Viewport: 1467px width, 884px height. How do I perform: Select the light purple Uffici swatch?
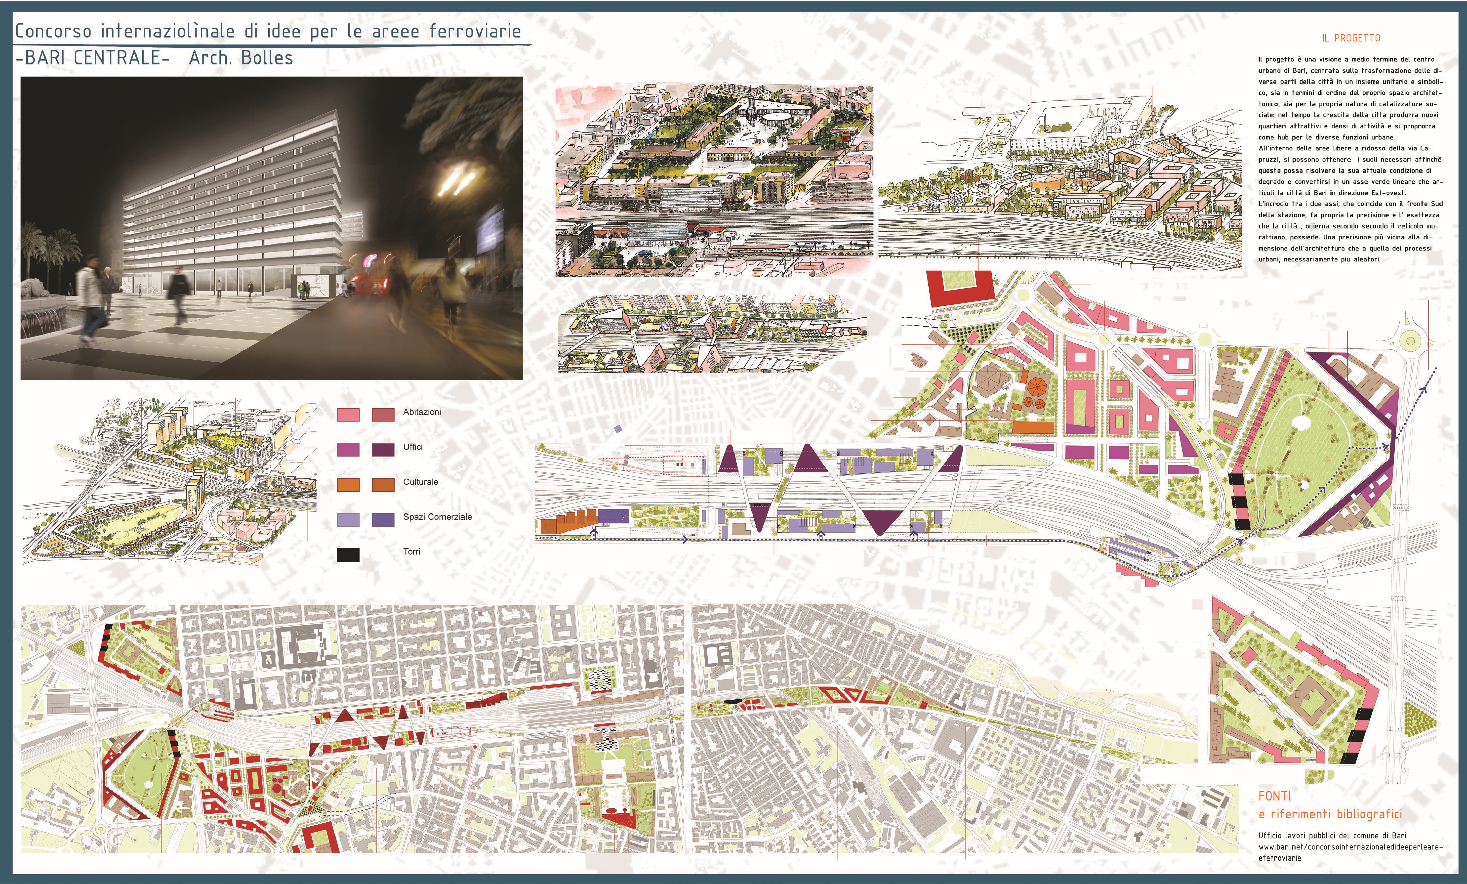348,450
